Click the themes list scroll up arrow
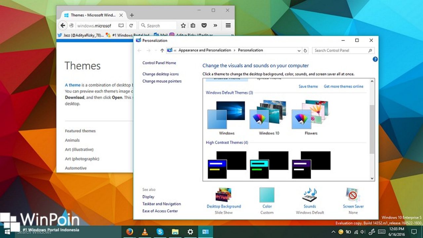 tap(372, 81)
